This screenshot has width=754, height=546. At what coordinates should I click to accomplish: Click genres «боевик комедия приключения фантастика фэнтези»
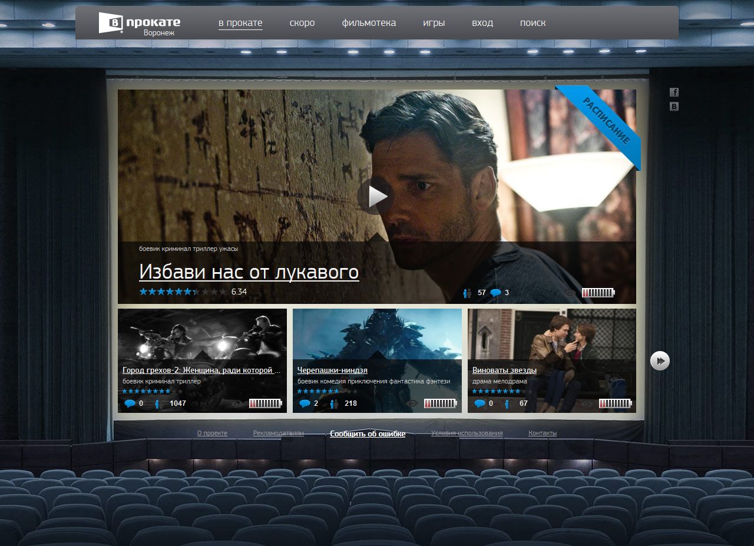(x=373, y=381)
